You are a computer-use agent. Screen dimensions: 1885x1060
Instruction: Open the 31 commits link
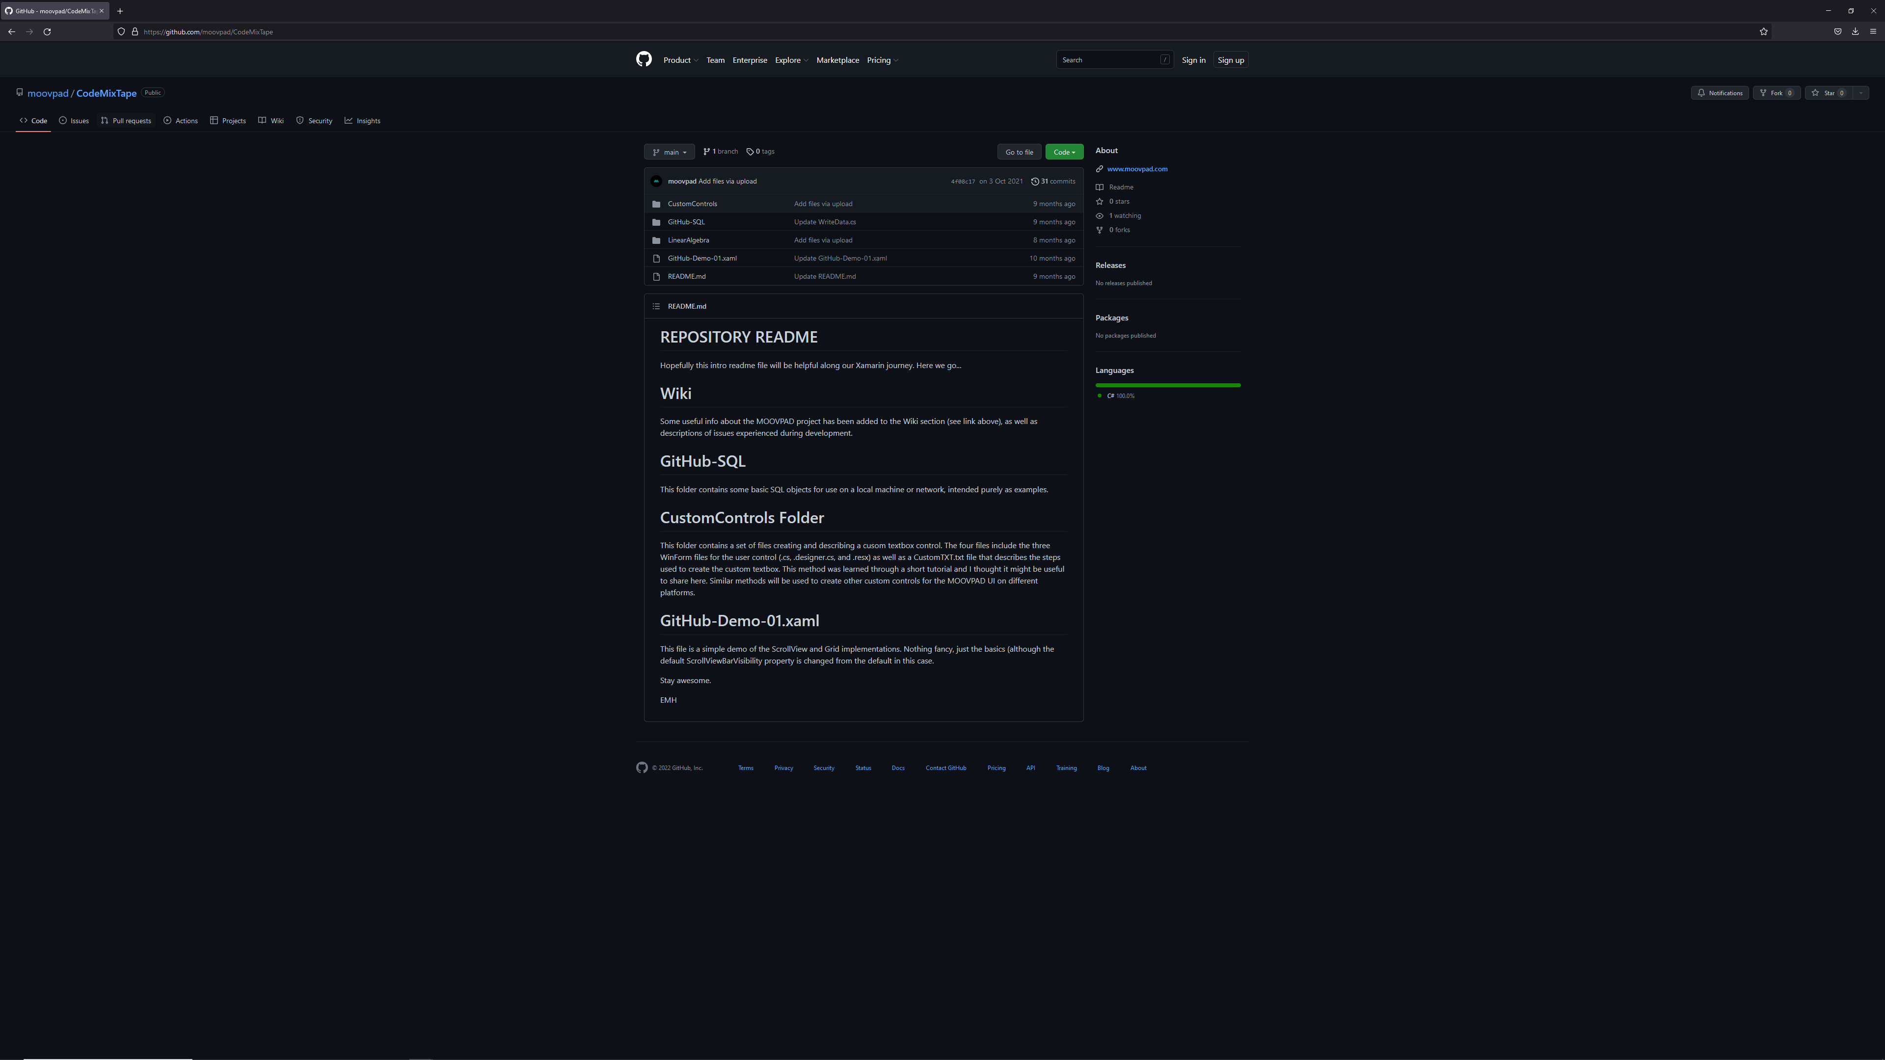1053,182
